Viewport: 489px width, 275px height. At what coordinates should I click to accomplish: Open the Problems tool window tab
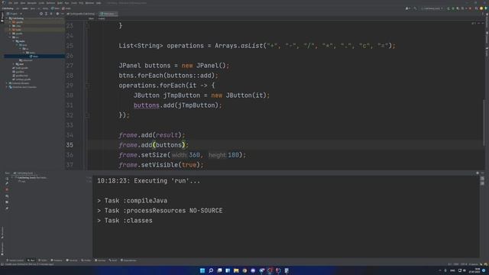tap(57, 260)
